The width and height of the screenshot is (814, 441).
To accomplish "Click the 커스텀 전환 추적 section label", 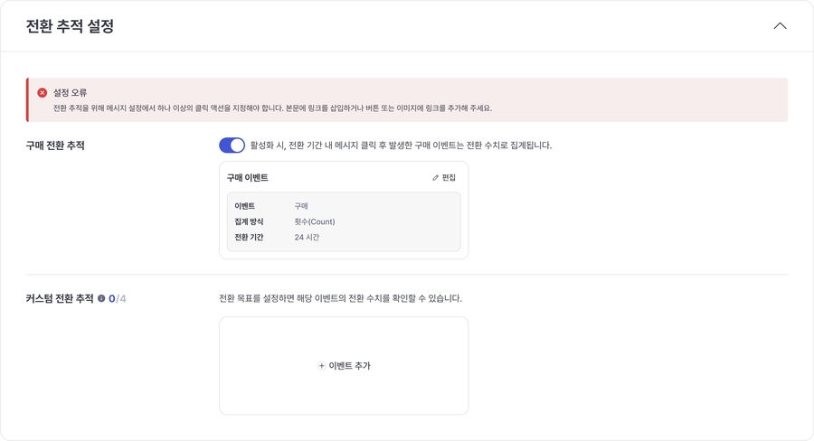I will [60, 298].
